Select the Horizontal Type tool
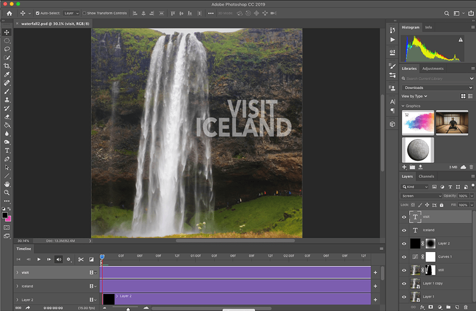476x311 pixels. (x=7, y=150)
